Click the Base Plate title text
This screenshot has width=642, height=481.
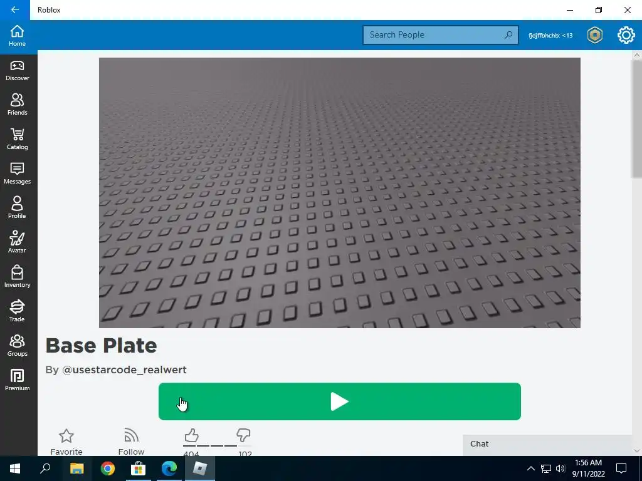coord(101,346)
